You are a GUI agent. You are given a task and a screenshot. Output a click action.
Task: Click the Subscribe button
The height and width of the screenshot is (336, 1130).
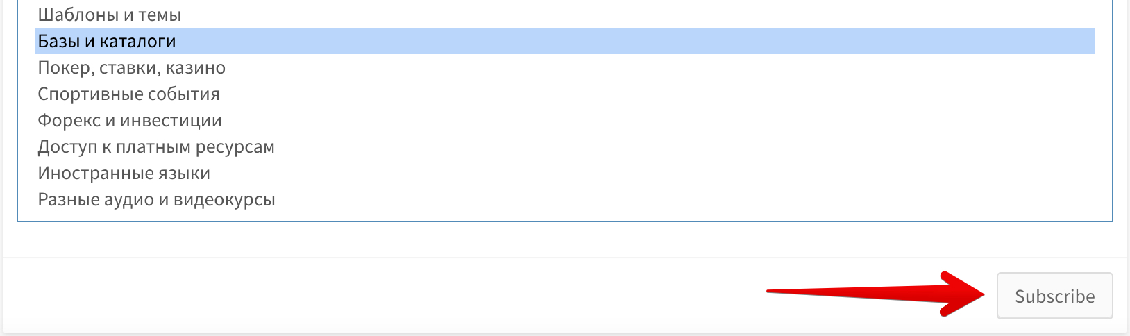[x=1054, y=296]
